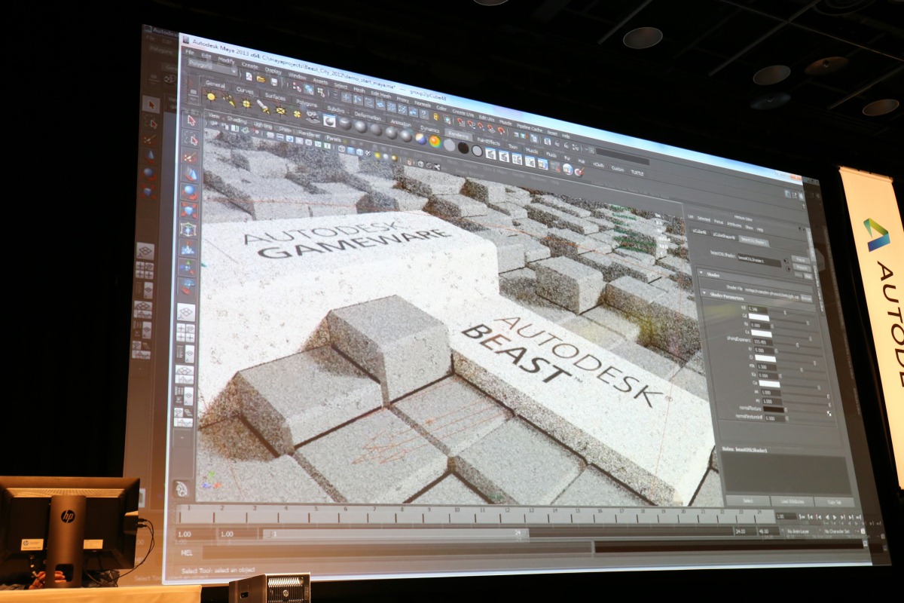Screen dimensions: 904x603
Task: Click the Load Attributes button
Action: coord(792,501)
